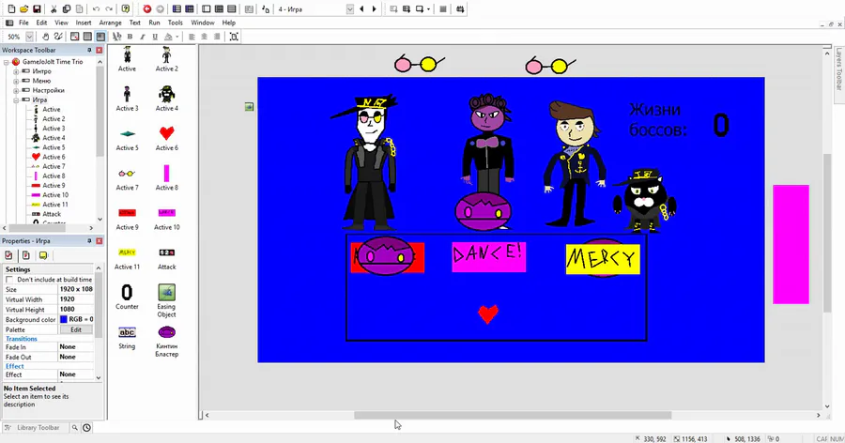Click the Virtual Width value field
Viewport: 845px width, 443px height.
pyautogui.click(x=75, y=299)
